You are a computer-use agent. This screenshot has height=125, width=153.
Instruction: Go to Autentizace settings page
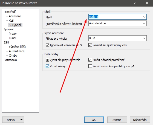point(17,51)
